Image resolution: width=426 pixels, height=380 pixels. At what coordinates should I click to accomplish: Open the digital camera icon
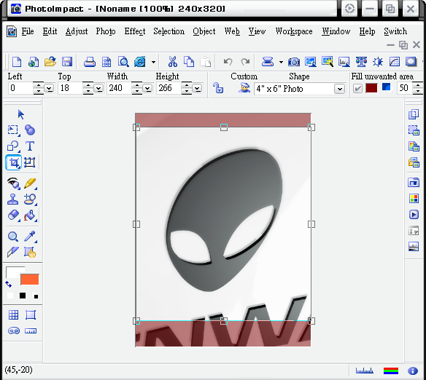[294, 62]
